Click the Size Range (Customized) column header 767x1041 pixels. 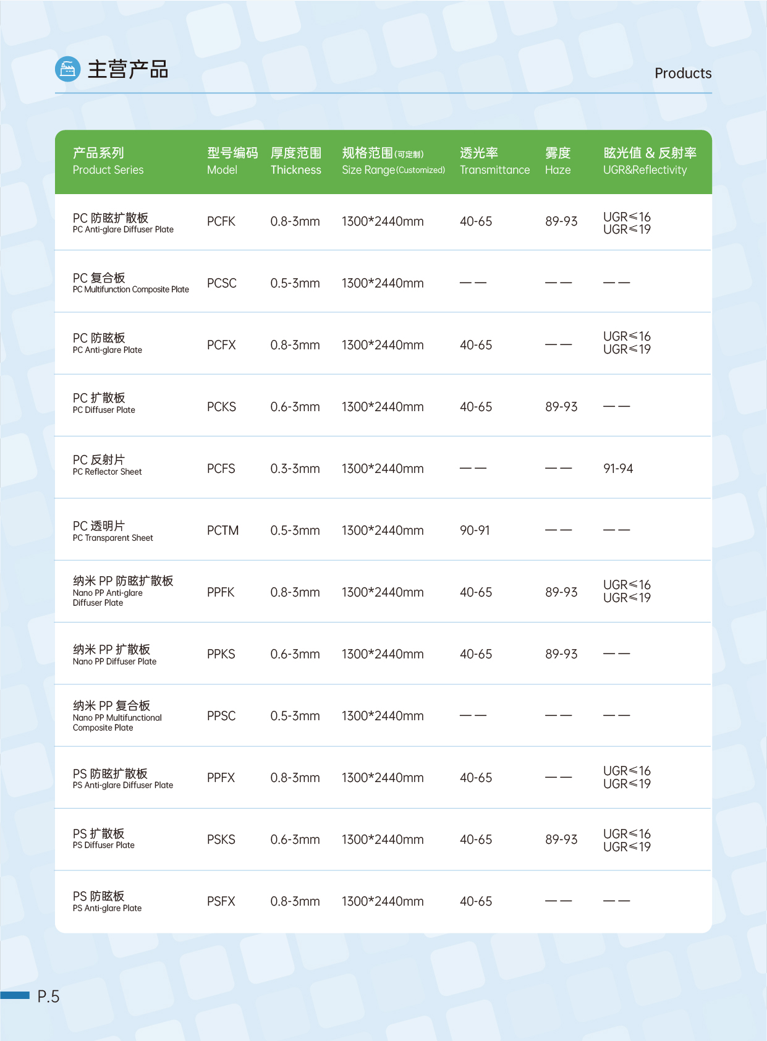(x=393, y=161)
